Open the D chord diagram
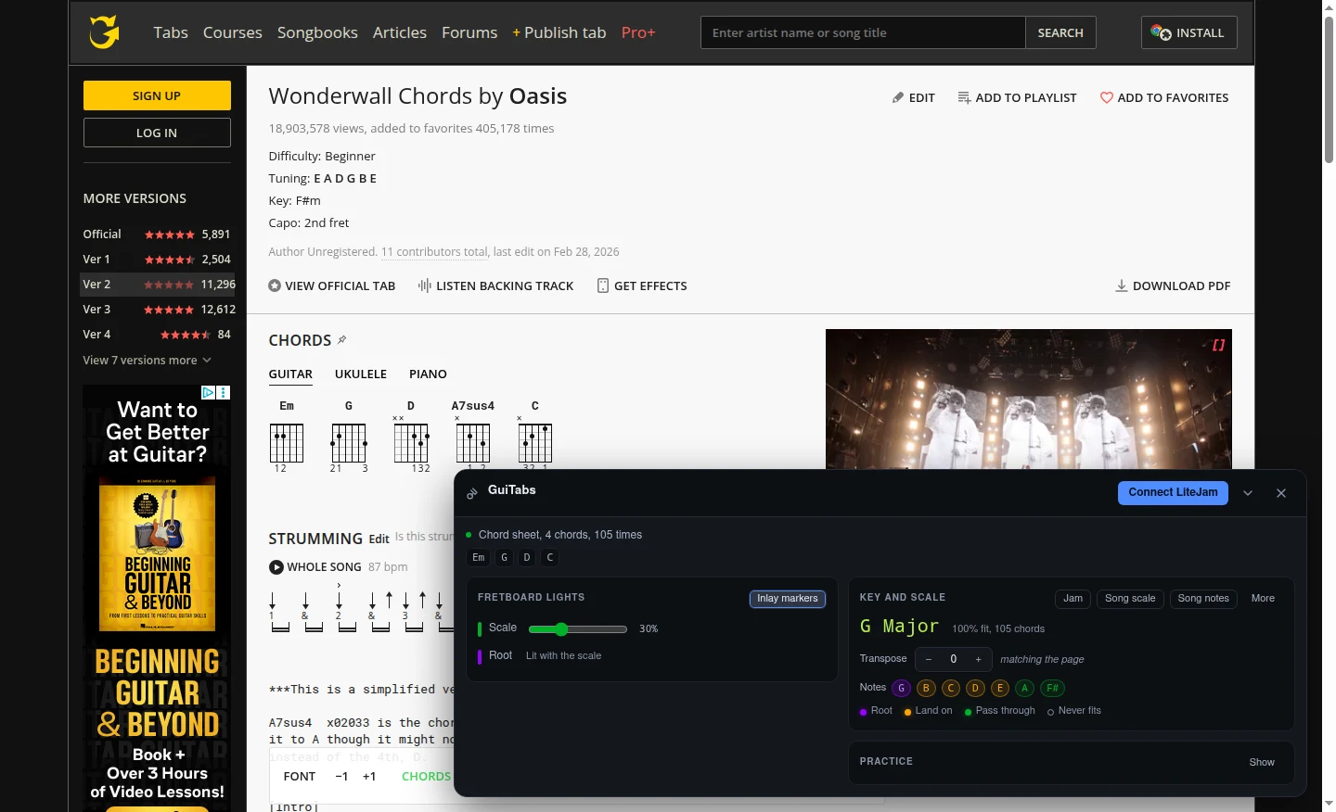Image resolution: width=1336 pixels, height=812 pixels. [411, 438]
